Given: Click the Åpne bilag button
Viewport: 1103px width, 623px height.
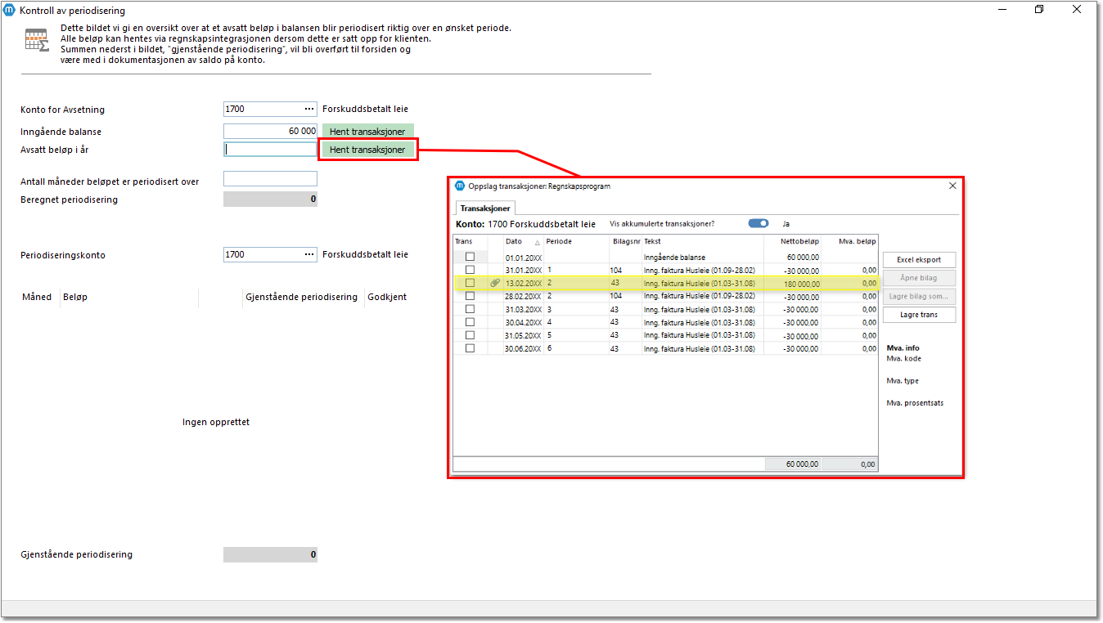Looking at the screenshot, I should pyautogui.click(x=919, y=278).
